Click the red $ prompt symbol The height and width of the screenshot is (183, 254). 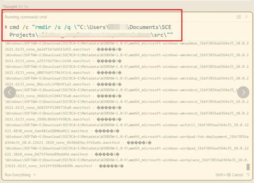(6, 27)
